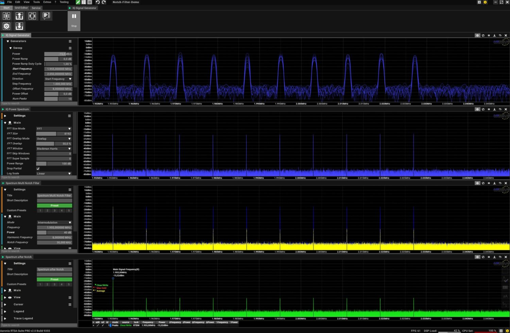Click the yellow lock icon
Image resolution: width=510 pixels, height=333 pixels.
(x=485, y=2)
